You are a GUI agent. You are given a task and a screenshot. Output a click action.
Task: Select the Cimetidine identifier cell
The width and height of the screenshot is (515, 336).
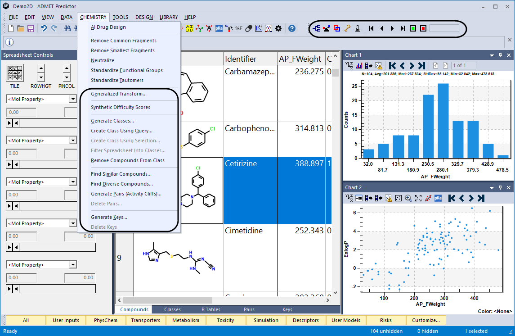250,258
